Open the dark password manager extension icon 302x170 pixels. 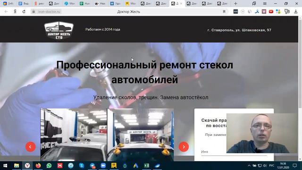pos(235,11)
